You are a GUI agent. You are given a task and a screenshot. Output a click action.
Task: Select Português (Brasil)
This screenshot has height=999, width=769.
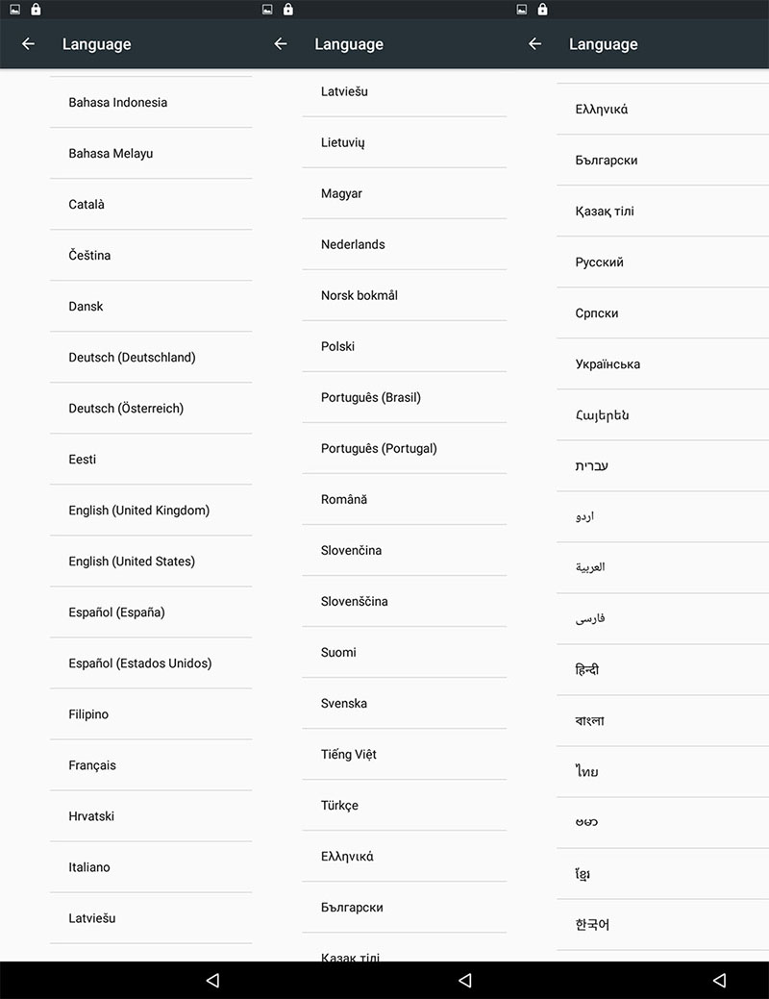tap(371, 397)
